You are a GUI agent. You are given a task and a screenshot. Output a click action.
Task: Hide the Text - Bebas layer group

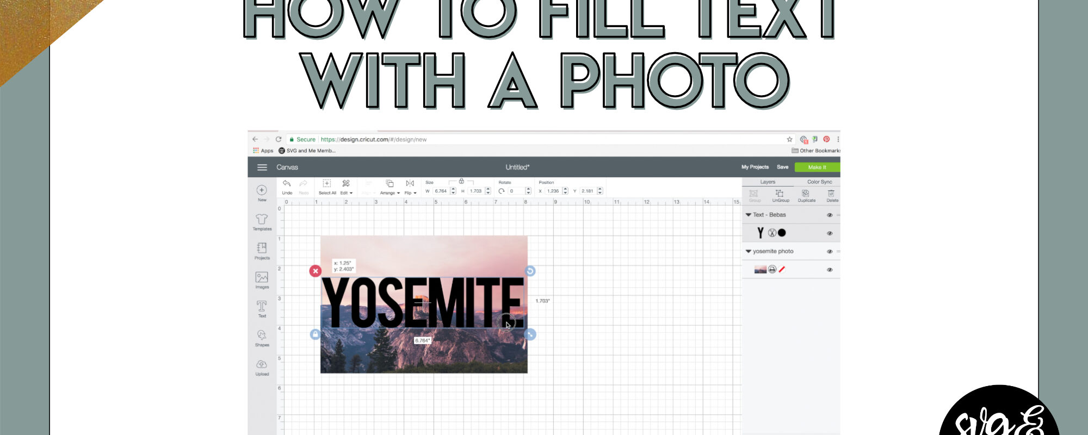tap(830, 215)
